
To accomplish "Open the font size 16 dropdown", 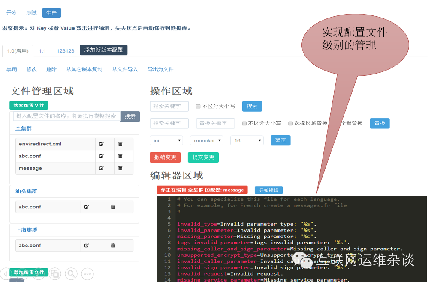I will (x=247, y=140).
